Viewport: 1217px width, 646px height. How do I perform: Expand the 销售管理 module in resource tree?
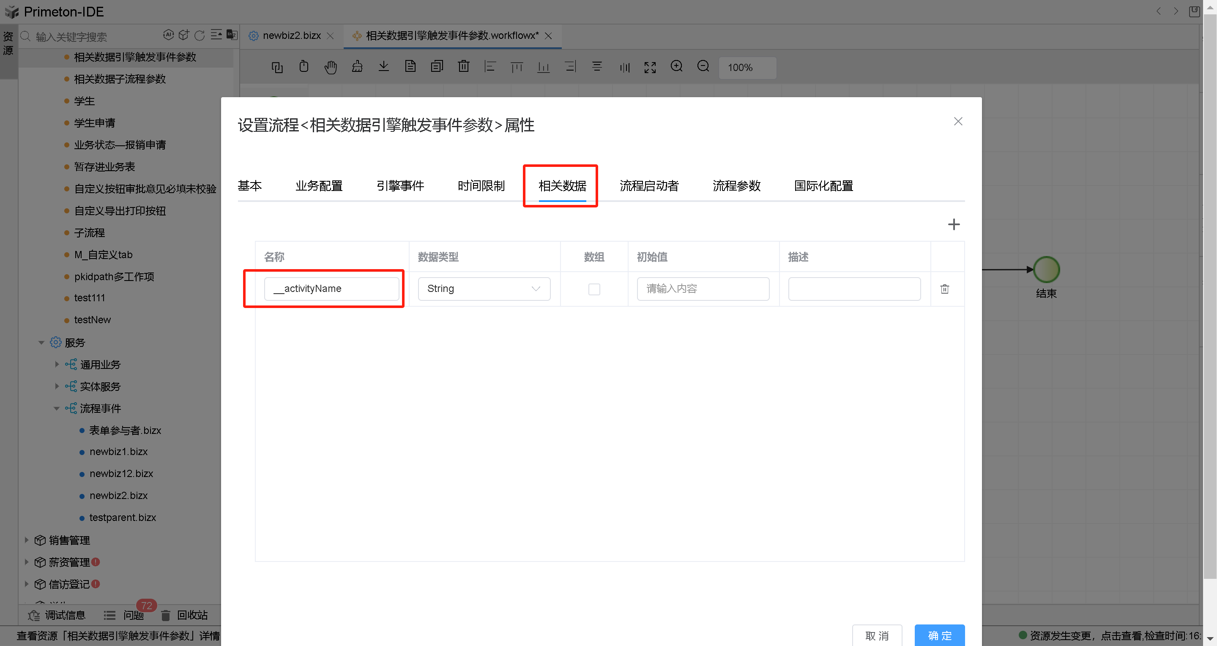27,540
